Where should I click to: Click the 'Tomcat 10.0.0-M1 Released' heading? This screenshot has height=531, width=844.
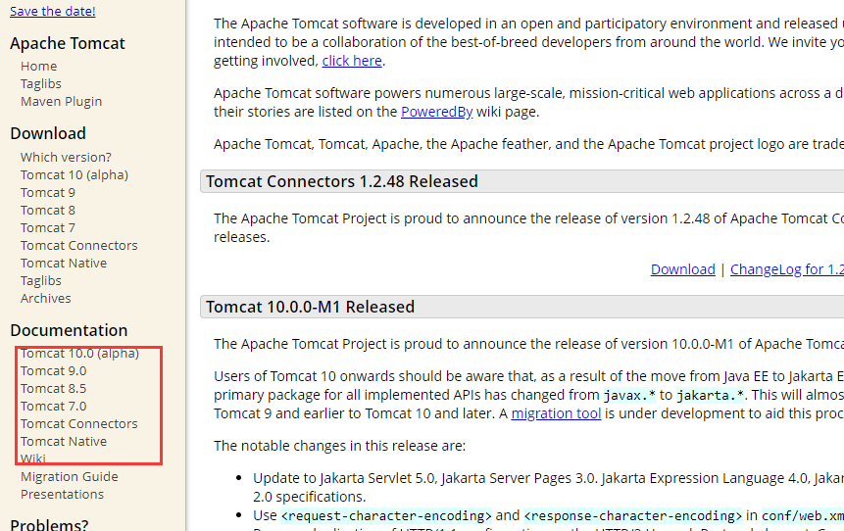310,308
